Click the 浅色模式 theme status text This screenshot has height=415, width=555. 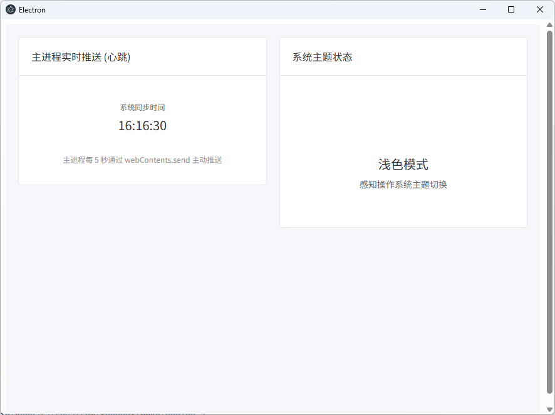click(x=403, y=165)
